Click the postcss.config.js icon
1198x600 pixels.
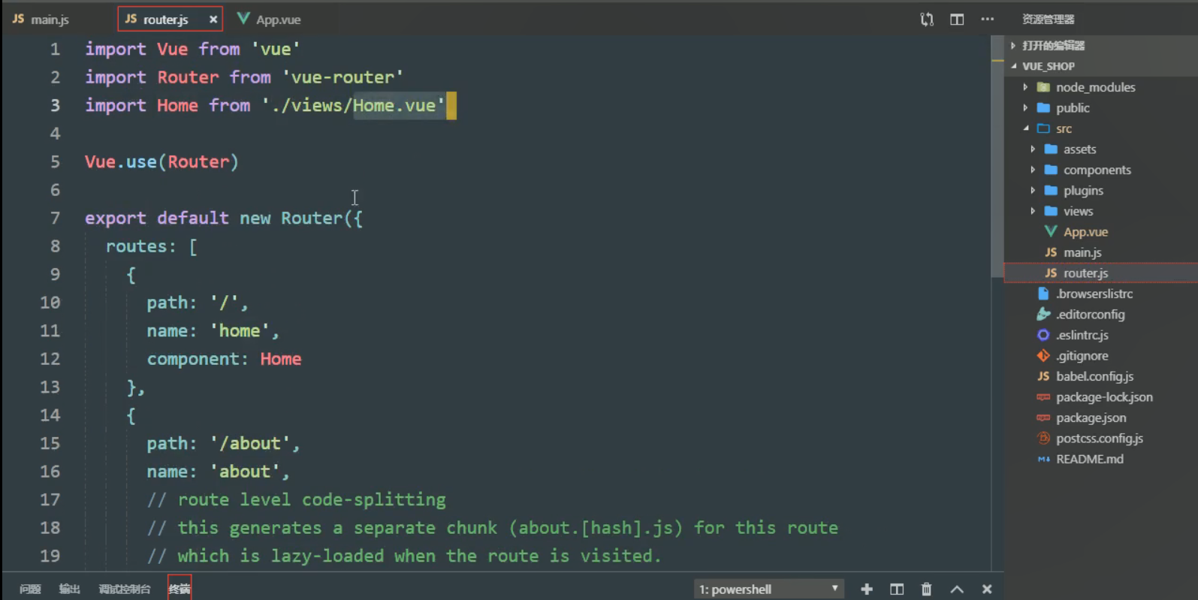(1043, 439)
